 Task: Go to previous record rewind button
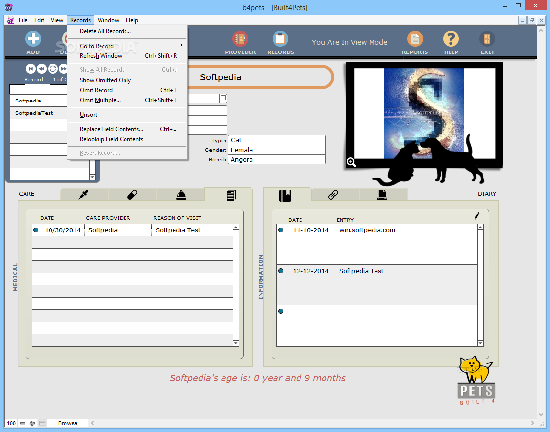[x=41, y=69]
